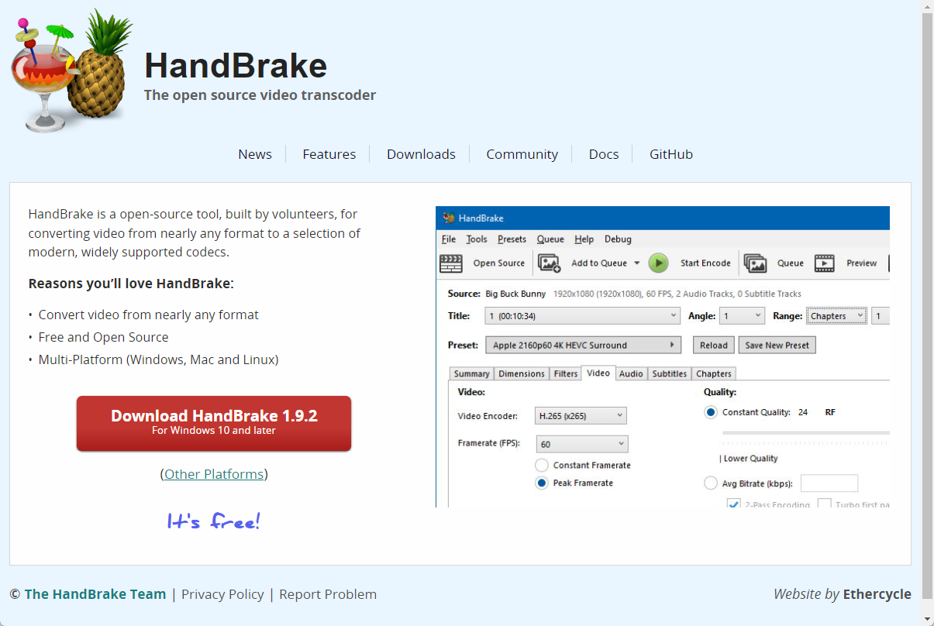Select the Avg Bitrate (kbps) radio button
Screen dimensions: 934x626
point(711,483)
